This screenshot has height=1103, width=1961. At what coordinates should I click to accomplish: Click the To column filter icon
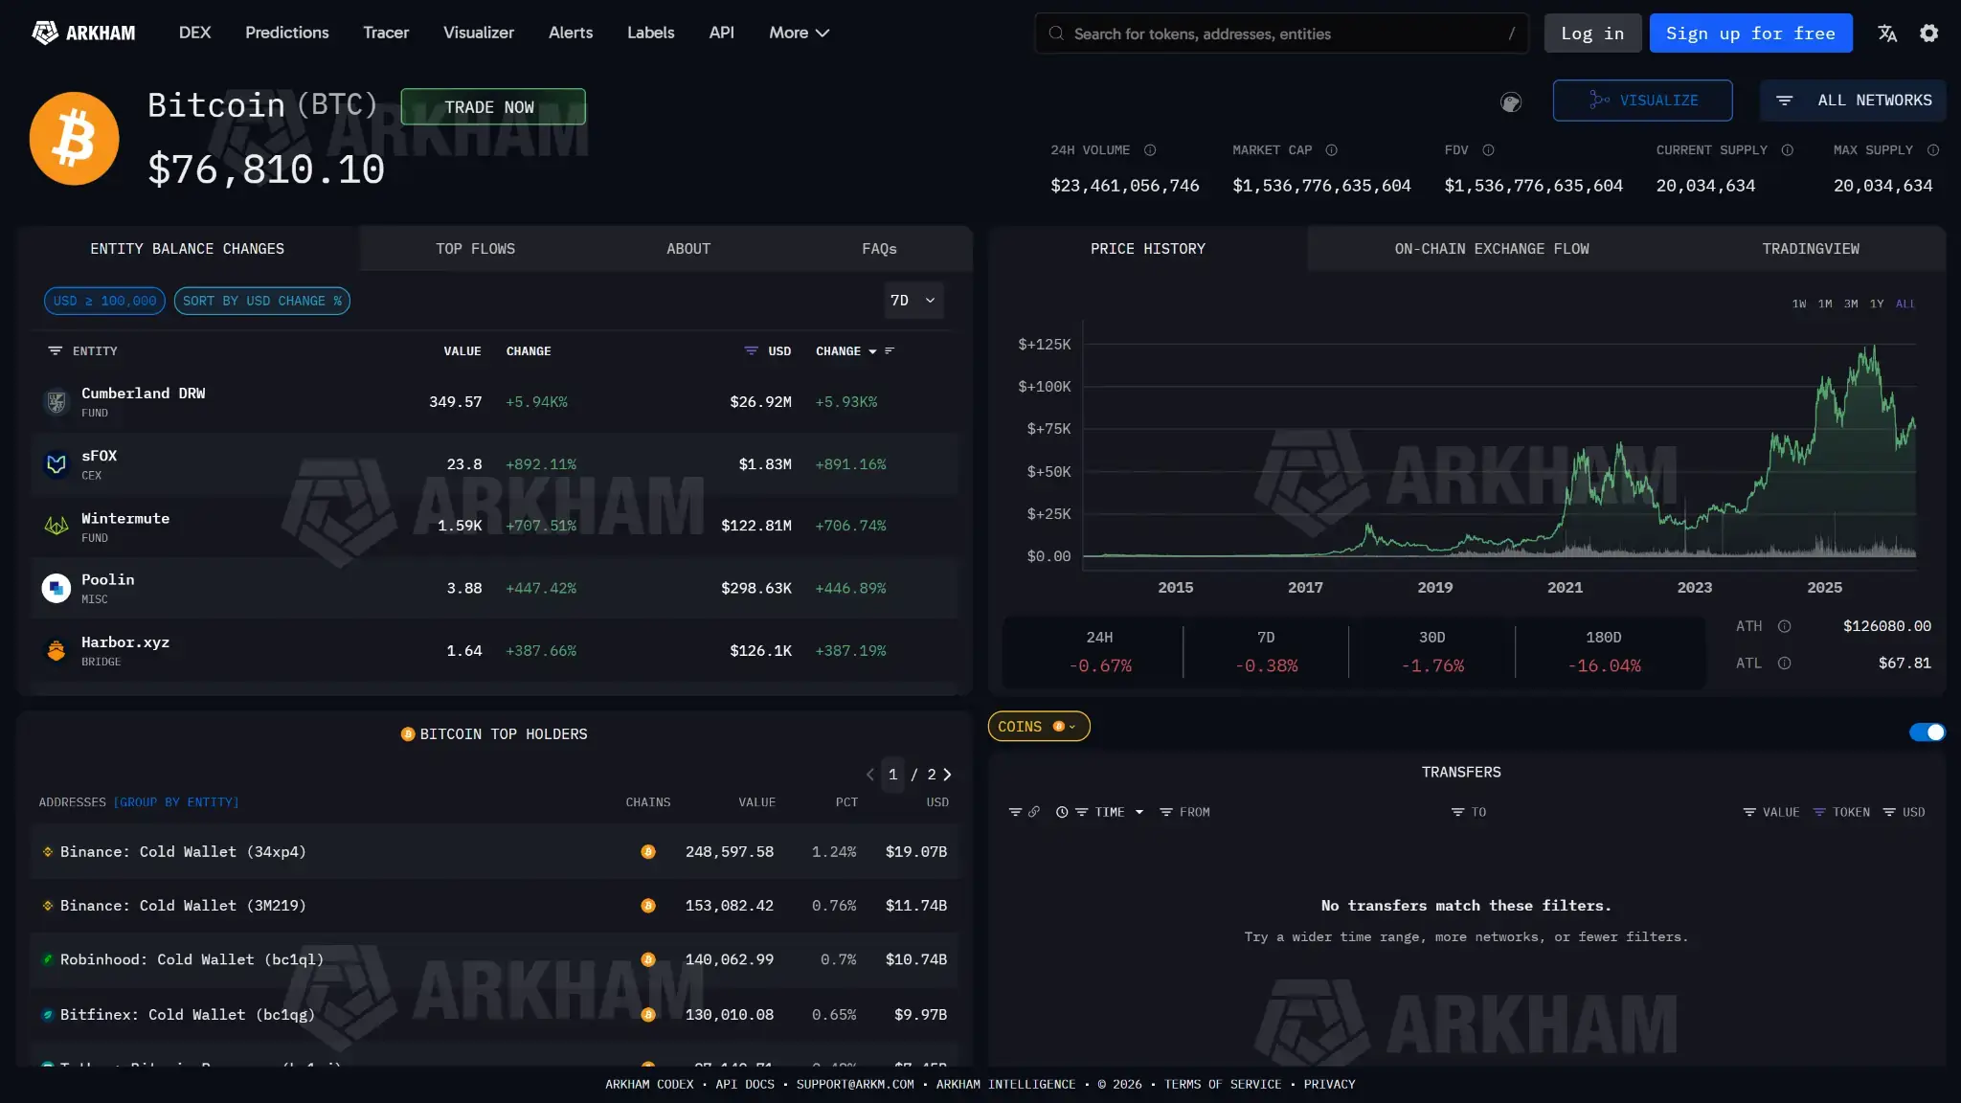(1457, 812)
